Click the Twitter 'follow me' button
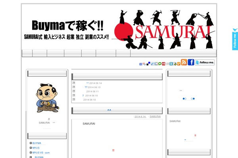Viewport: 238px width, 158px height. (205, 62)
